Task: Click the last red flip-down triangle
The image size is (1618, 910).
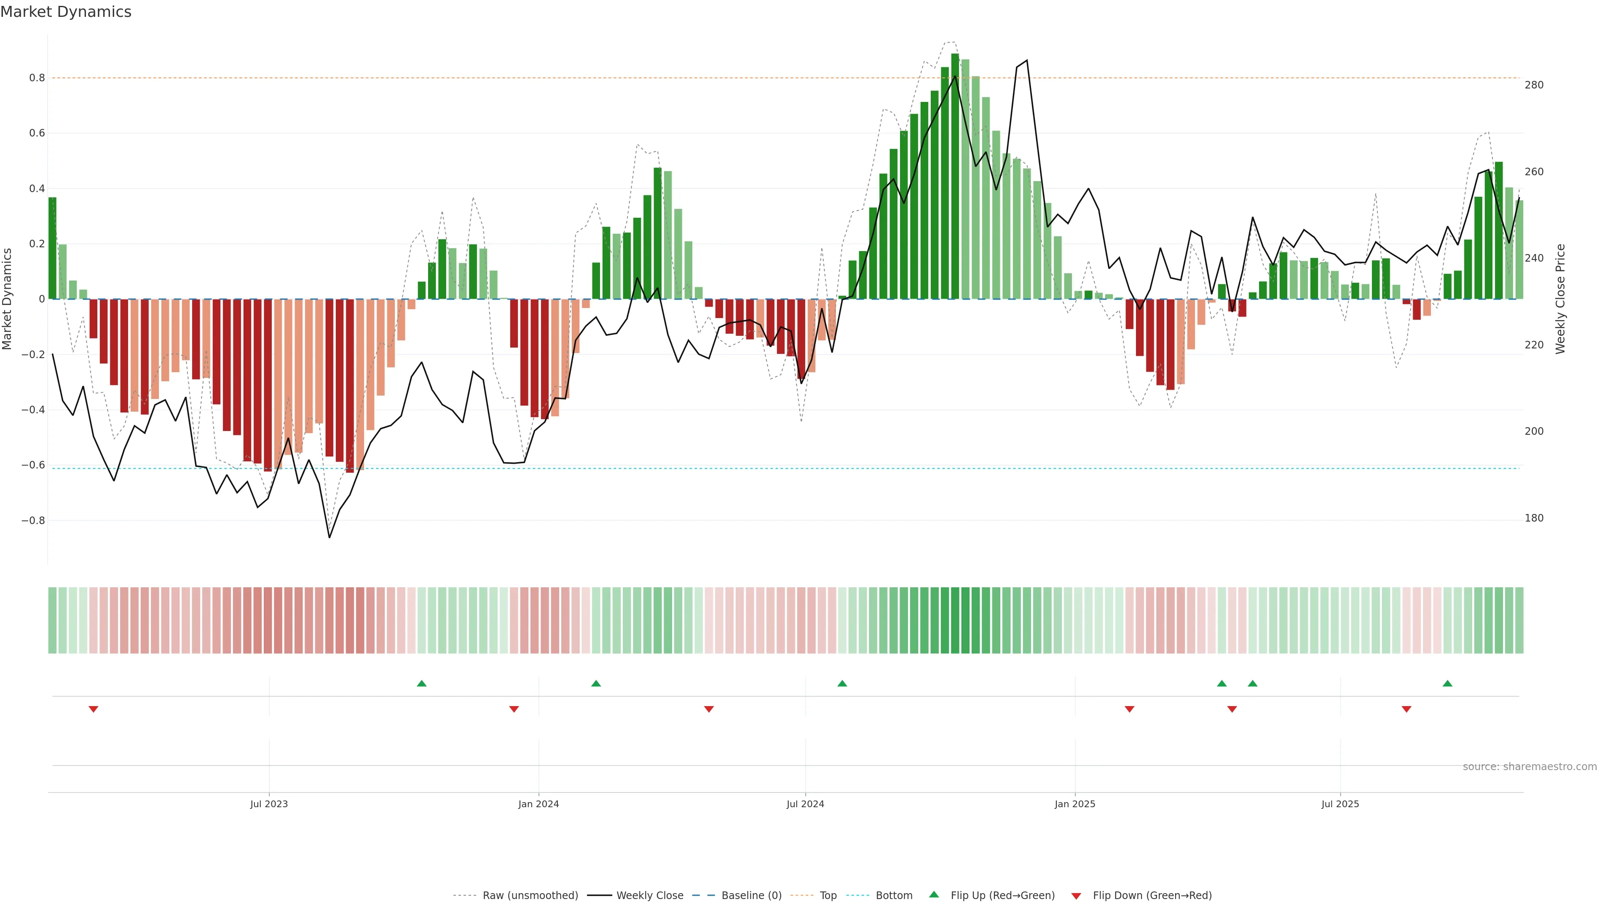Action: tap(1406, 709)
